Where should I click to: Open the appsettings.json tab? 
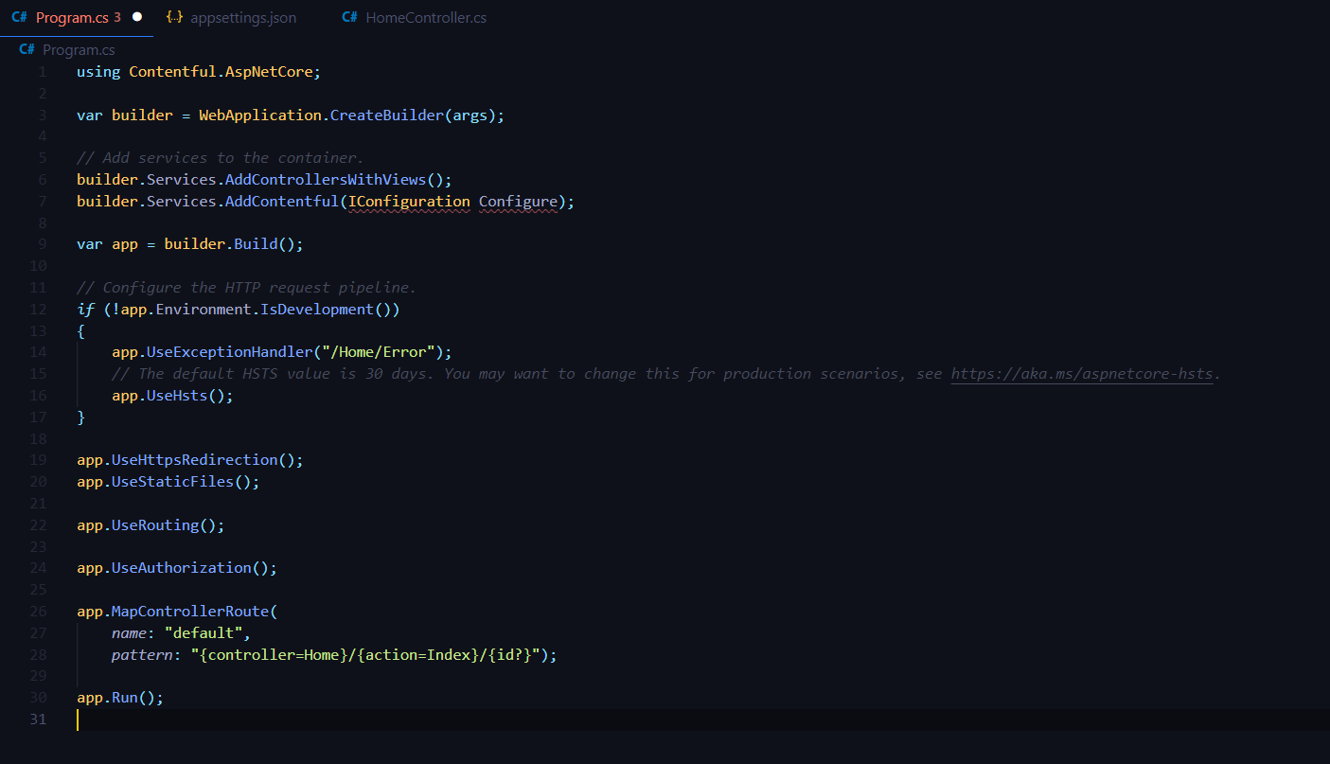coord(230,18)
